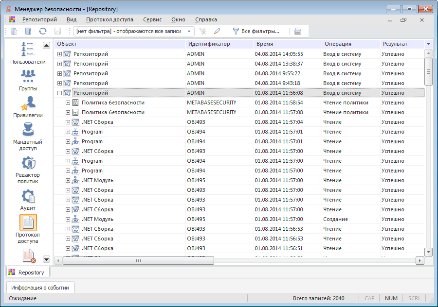Restore the inner document window
The width and height of the screenshot is (438, 307).
pos(403,20)
